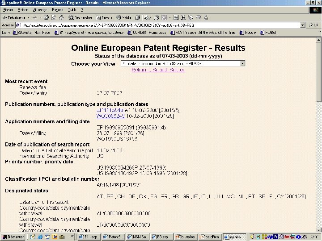Switch to the MSN Se... taskbar window
Viewport: 322px width, 241px height.
coord(138,237)
